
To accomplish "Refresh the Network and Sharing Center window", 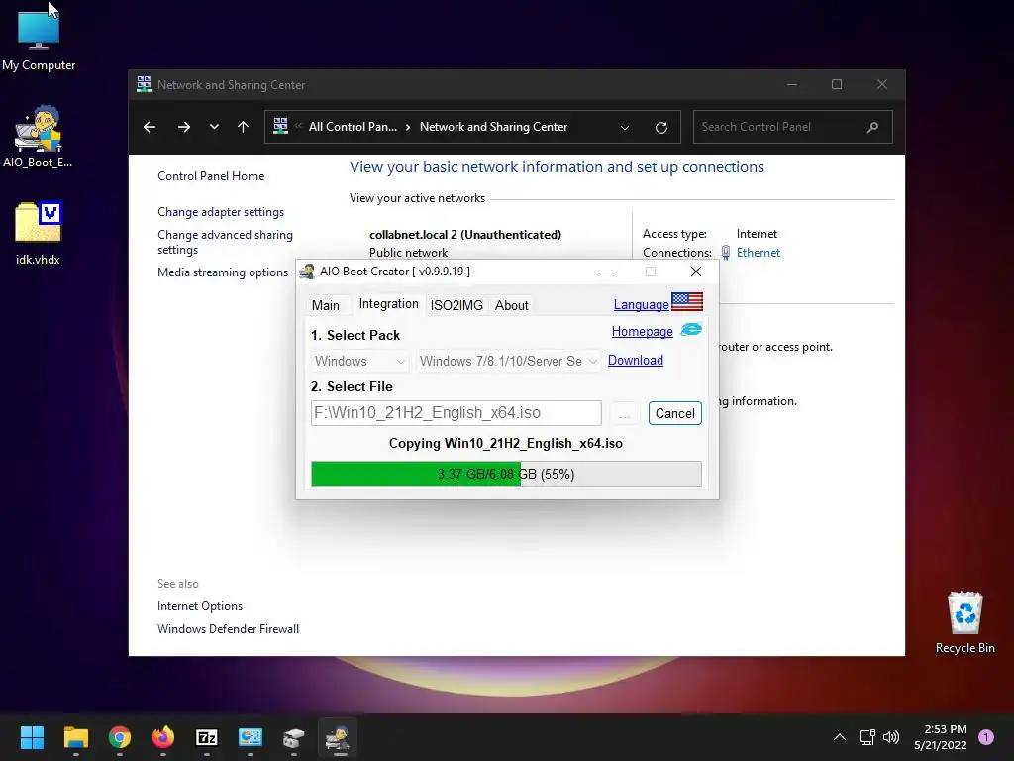I will (x=660, y=128).
